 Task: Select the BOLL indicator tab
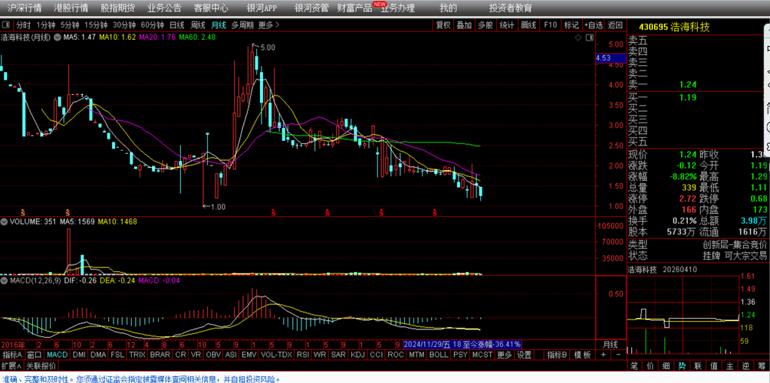pyautogui.click(x=439, y=355)
